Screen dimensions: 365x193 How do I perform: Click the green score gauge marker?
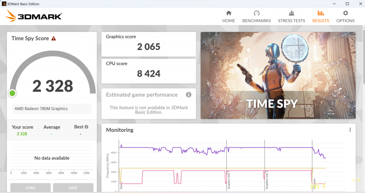(12, 94)
